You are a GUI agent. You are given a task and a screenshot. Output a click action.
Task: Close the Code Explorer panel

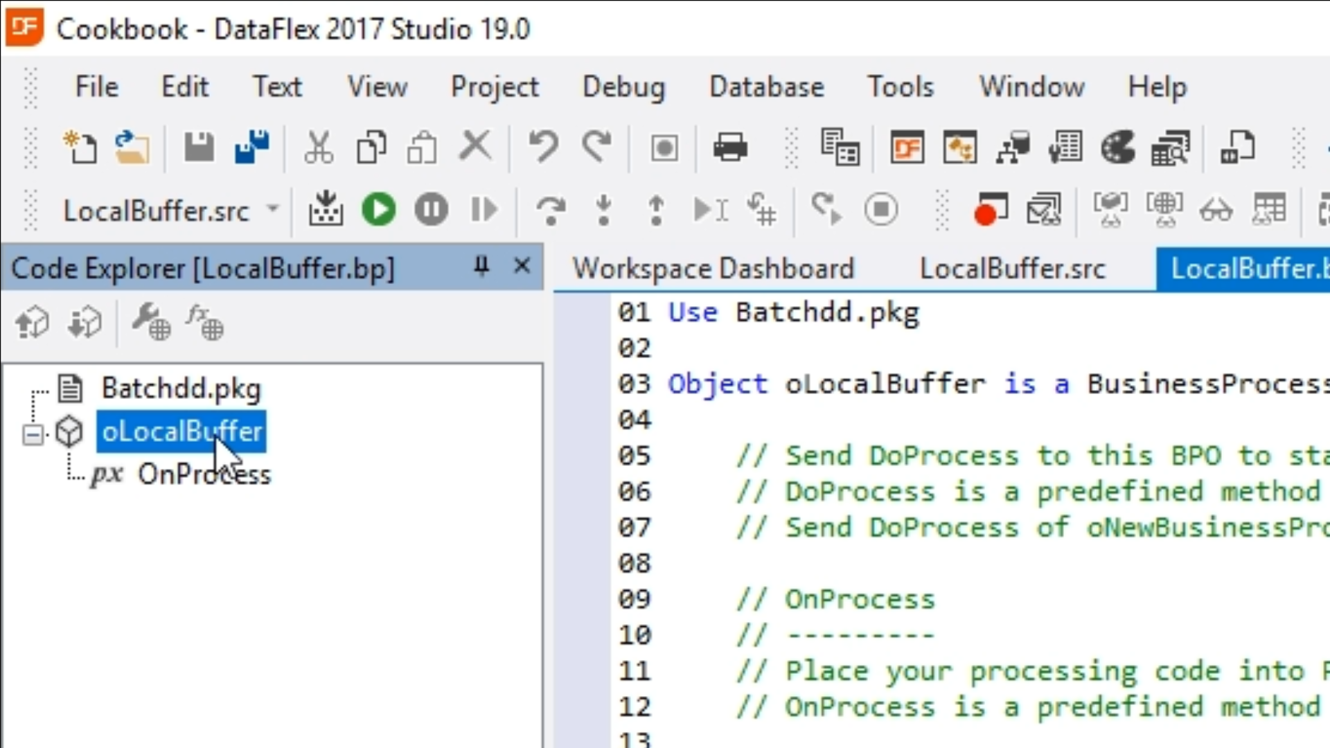pos(522,267)
